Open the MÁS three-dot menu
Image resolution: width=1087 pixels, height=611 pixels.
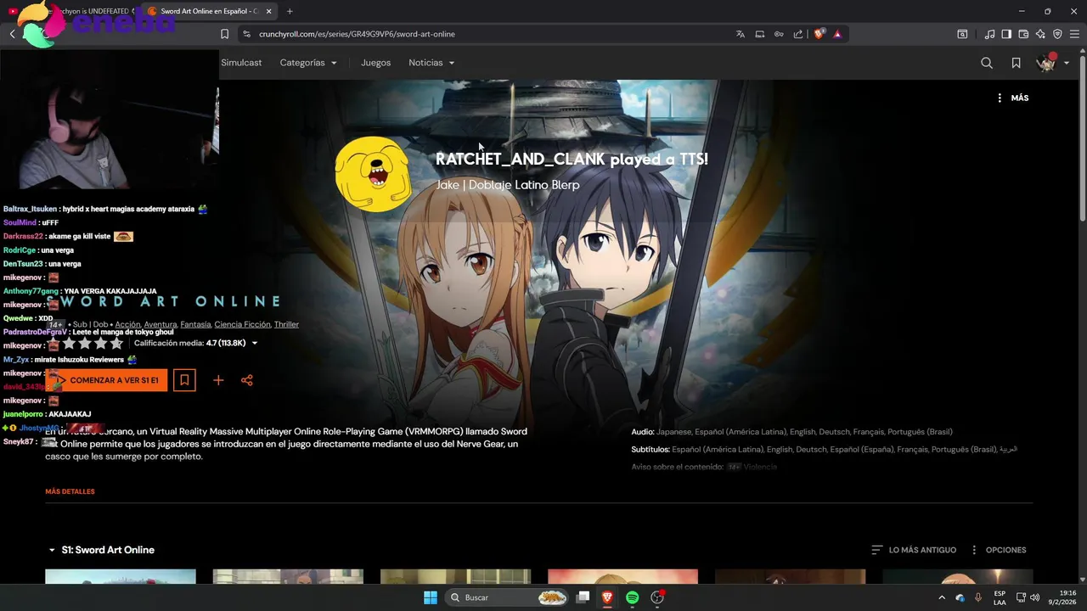point(1012,98)
